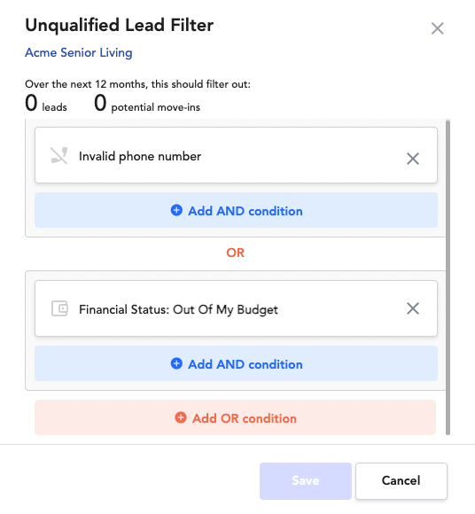475x514 pixels.
Task: Close the Unqualified Lead Filter dialog
Action: (x=437, y=28)
